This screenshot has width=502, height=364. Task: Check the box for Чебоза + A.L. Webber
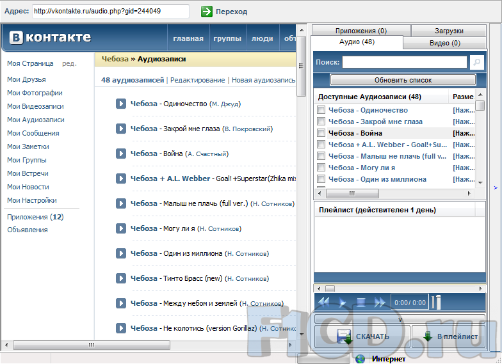321,145
